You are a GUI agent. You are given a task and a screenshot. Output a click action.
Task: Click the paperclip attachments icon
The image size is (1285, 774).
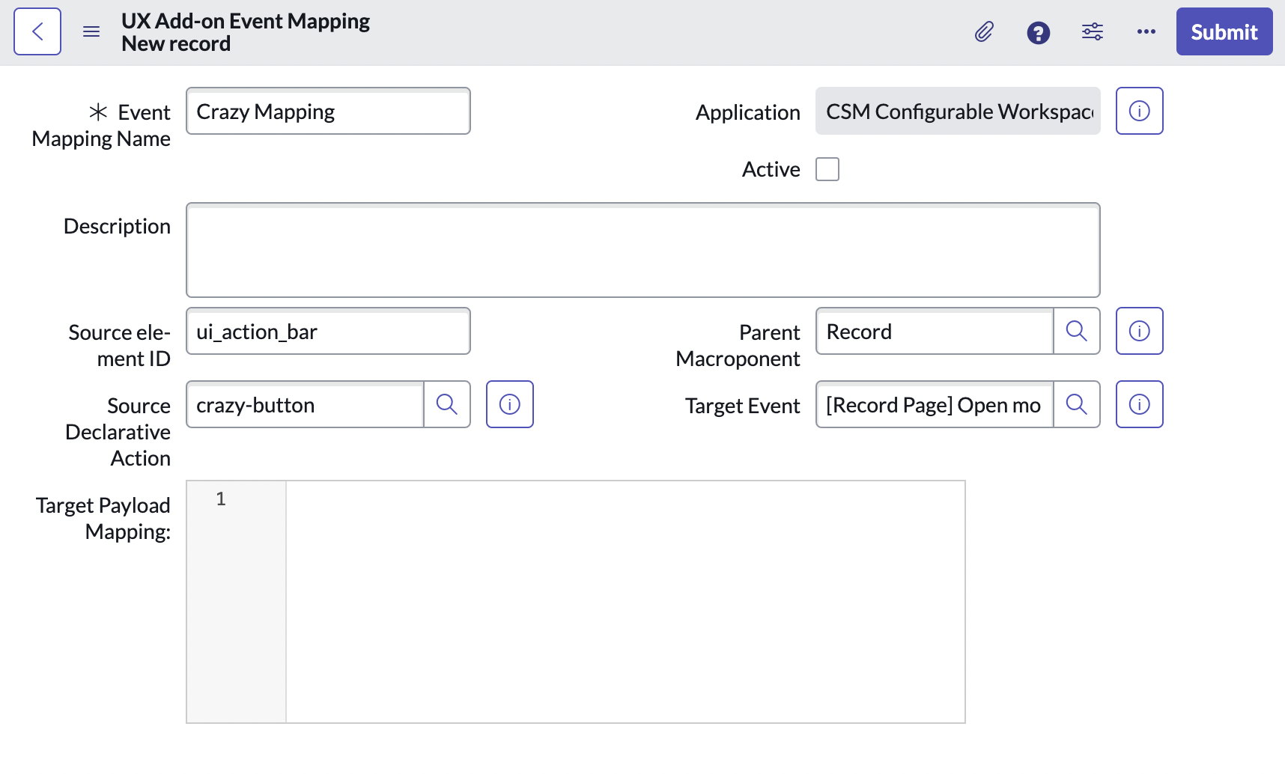(x=984, y=31)
